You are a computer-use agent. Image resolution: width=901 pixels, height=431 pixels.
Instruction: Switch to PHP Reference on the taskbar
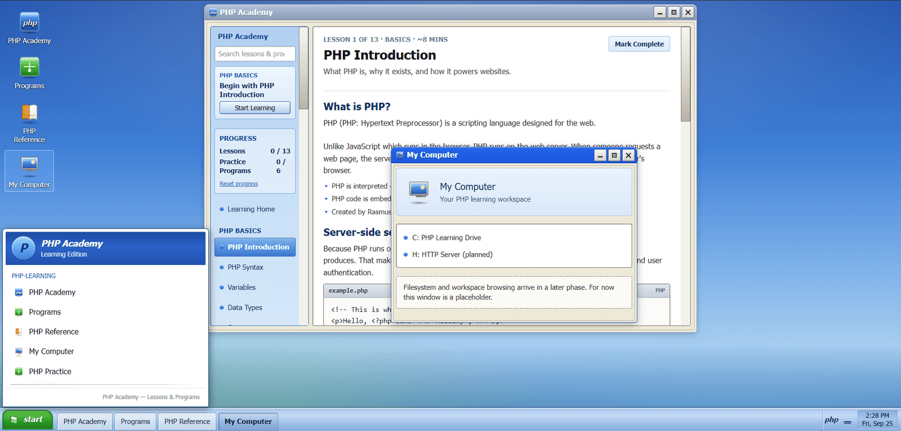(x=187, y=421)
